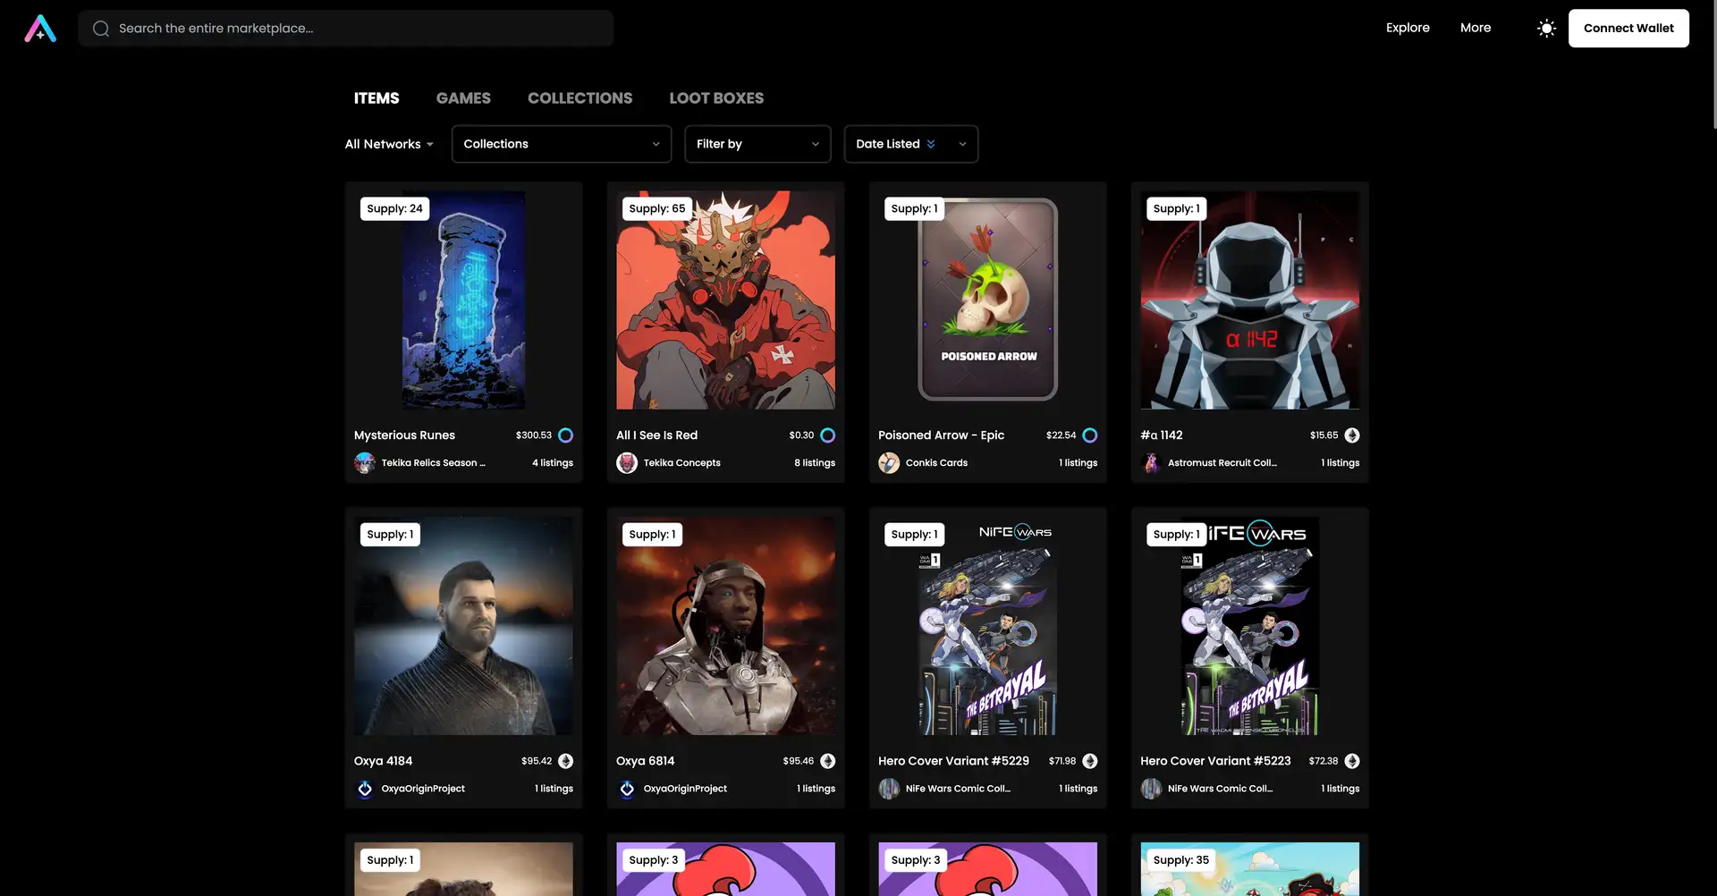
Task: Click OxyaOriginProject avatar under Oxya 4184
Action: click(x=365, y=789)
